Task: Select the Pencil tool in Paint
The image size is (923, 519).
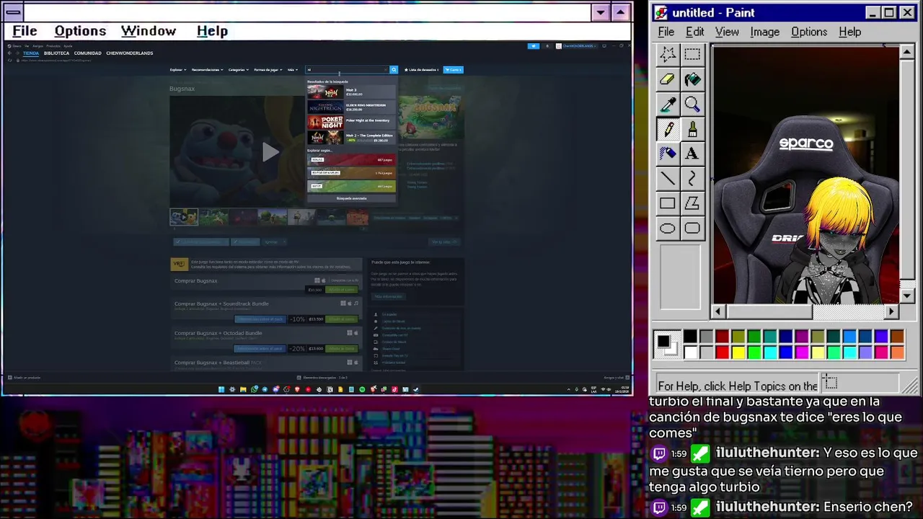Action: [x=667, y=130]
